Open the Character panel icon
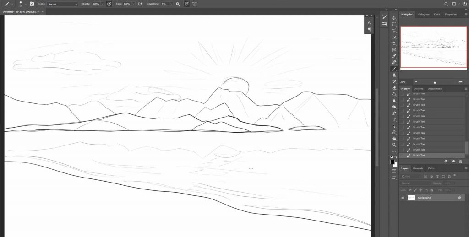 pyautogui.click(x=369, y=23)
